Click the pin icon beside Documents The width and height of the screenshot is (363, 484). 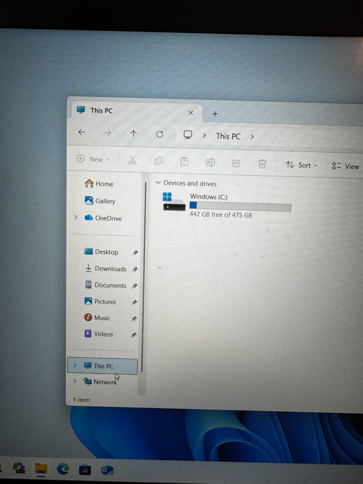coord(135,286)
